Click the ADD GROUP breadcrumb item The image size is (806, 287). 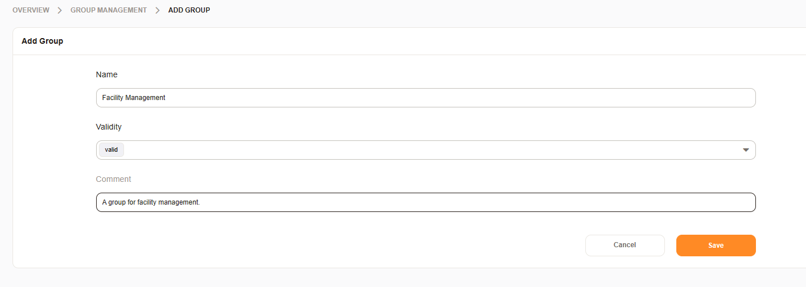tap(189, 10)
